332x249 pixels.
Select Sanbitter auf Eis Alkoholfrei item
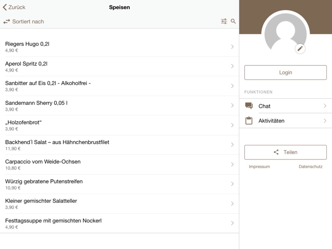click(120, 86)
